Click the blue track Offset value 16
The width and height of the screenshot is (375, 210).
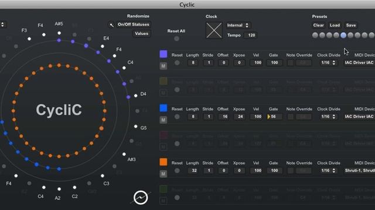click(x=224, y=117)
